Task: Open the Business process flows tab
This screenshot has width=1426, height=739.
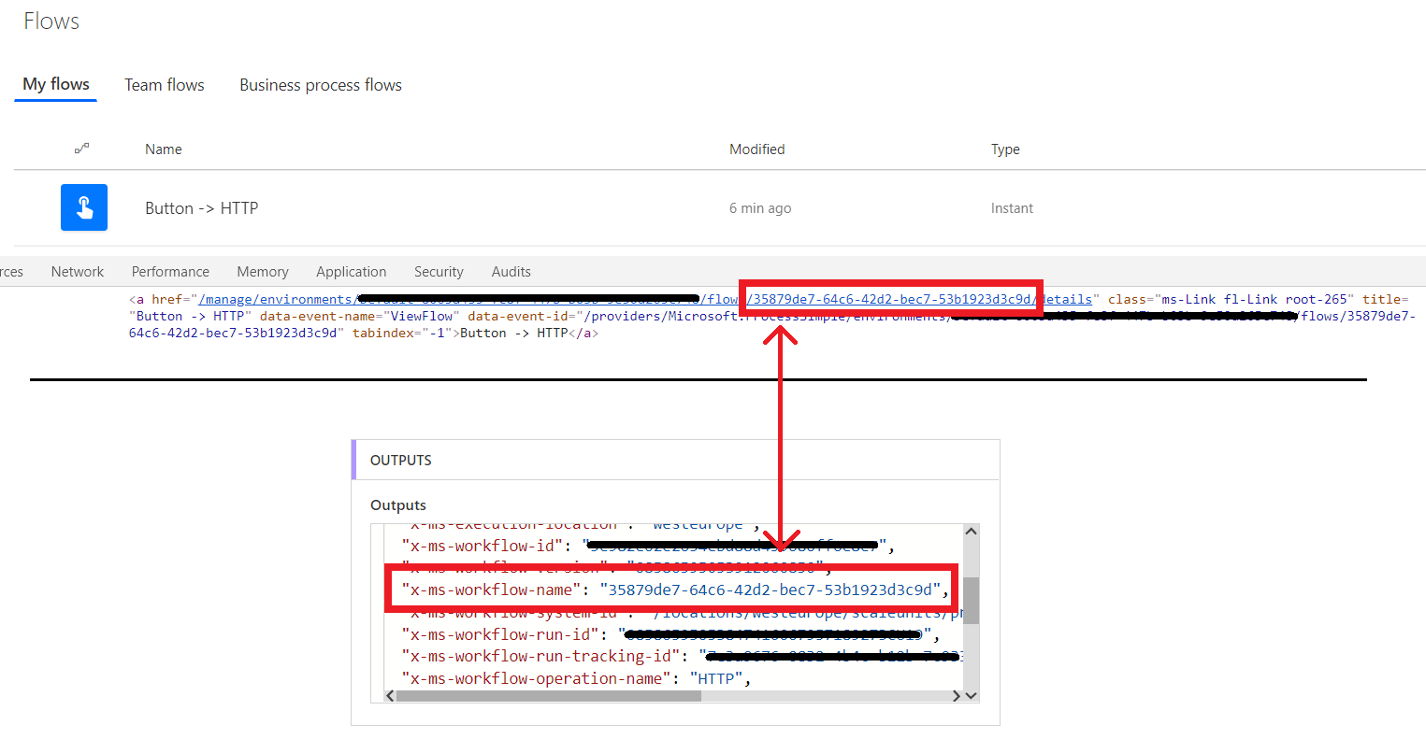Action: pyautogui.click(x=320, y=84)
